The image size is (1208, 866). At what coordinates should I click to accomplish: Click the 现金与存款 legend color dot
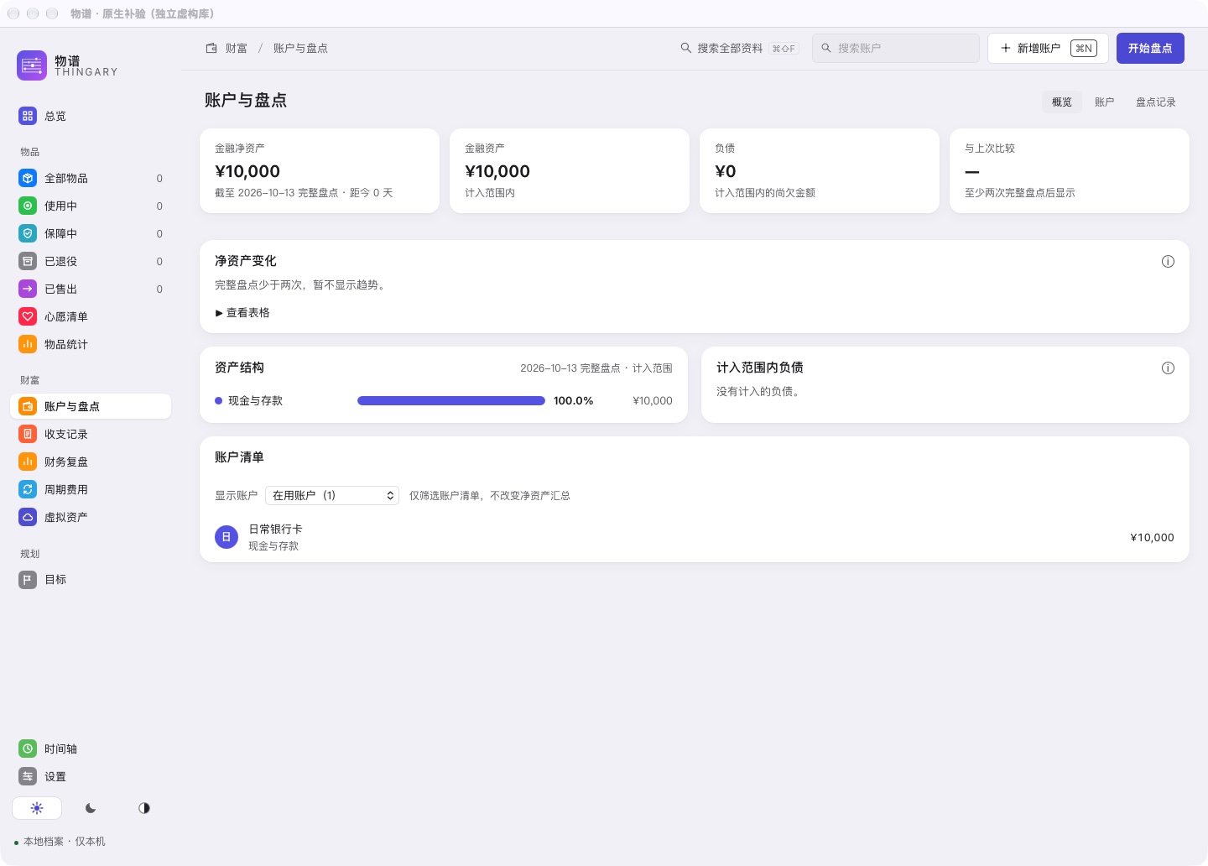point(219,401)
